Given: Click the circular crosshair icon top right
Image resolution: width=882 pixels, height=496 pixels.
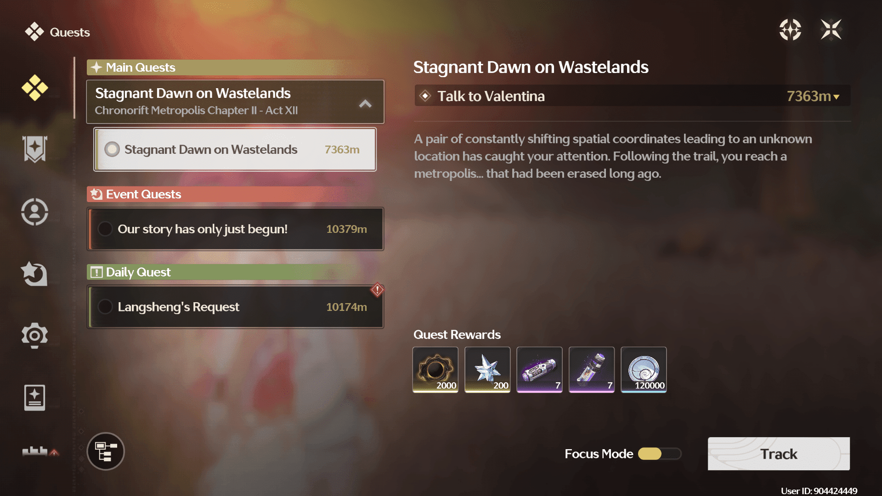Looking at the screenshot, I should [790, 30].
